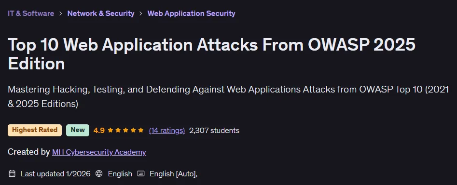Click the globe language icon
The image size is (457, 185).
click(x=99, y=173)
